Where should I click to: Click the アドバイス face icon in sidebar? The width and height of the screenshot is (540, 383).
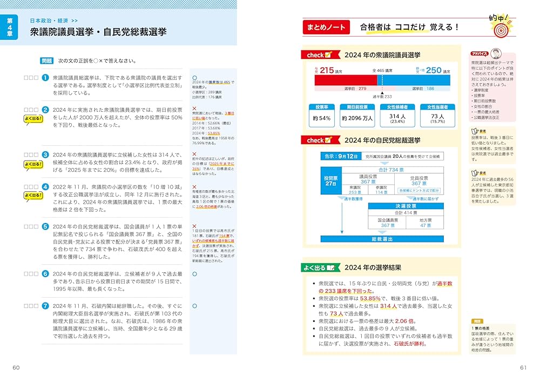click(x=495, y=54)
